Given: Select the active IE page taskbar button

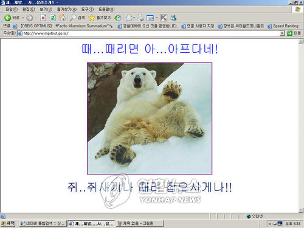Looking at the screenshot, I should 91,224.
